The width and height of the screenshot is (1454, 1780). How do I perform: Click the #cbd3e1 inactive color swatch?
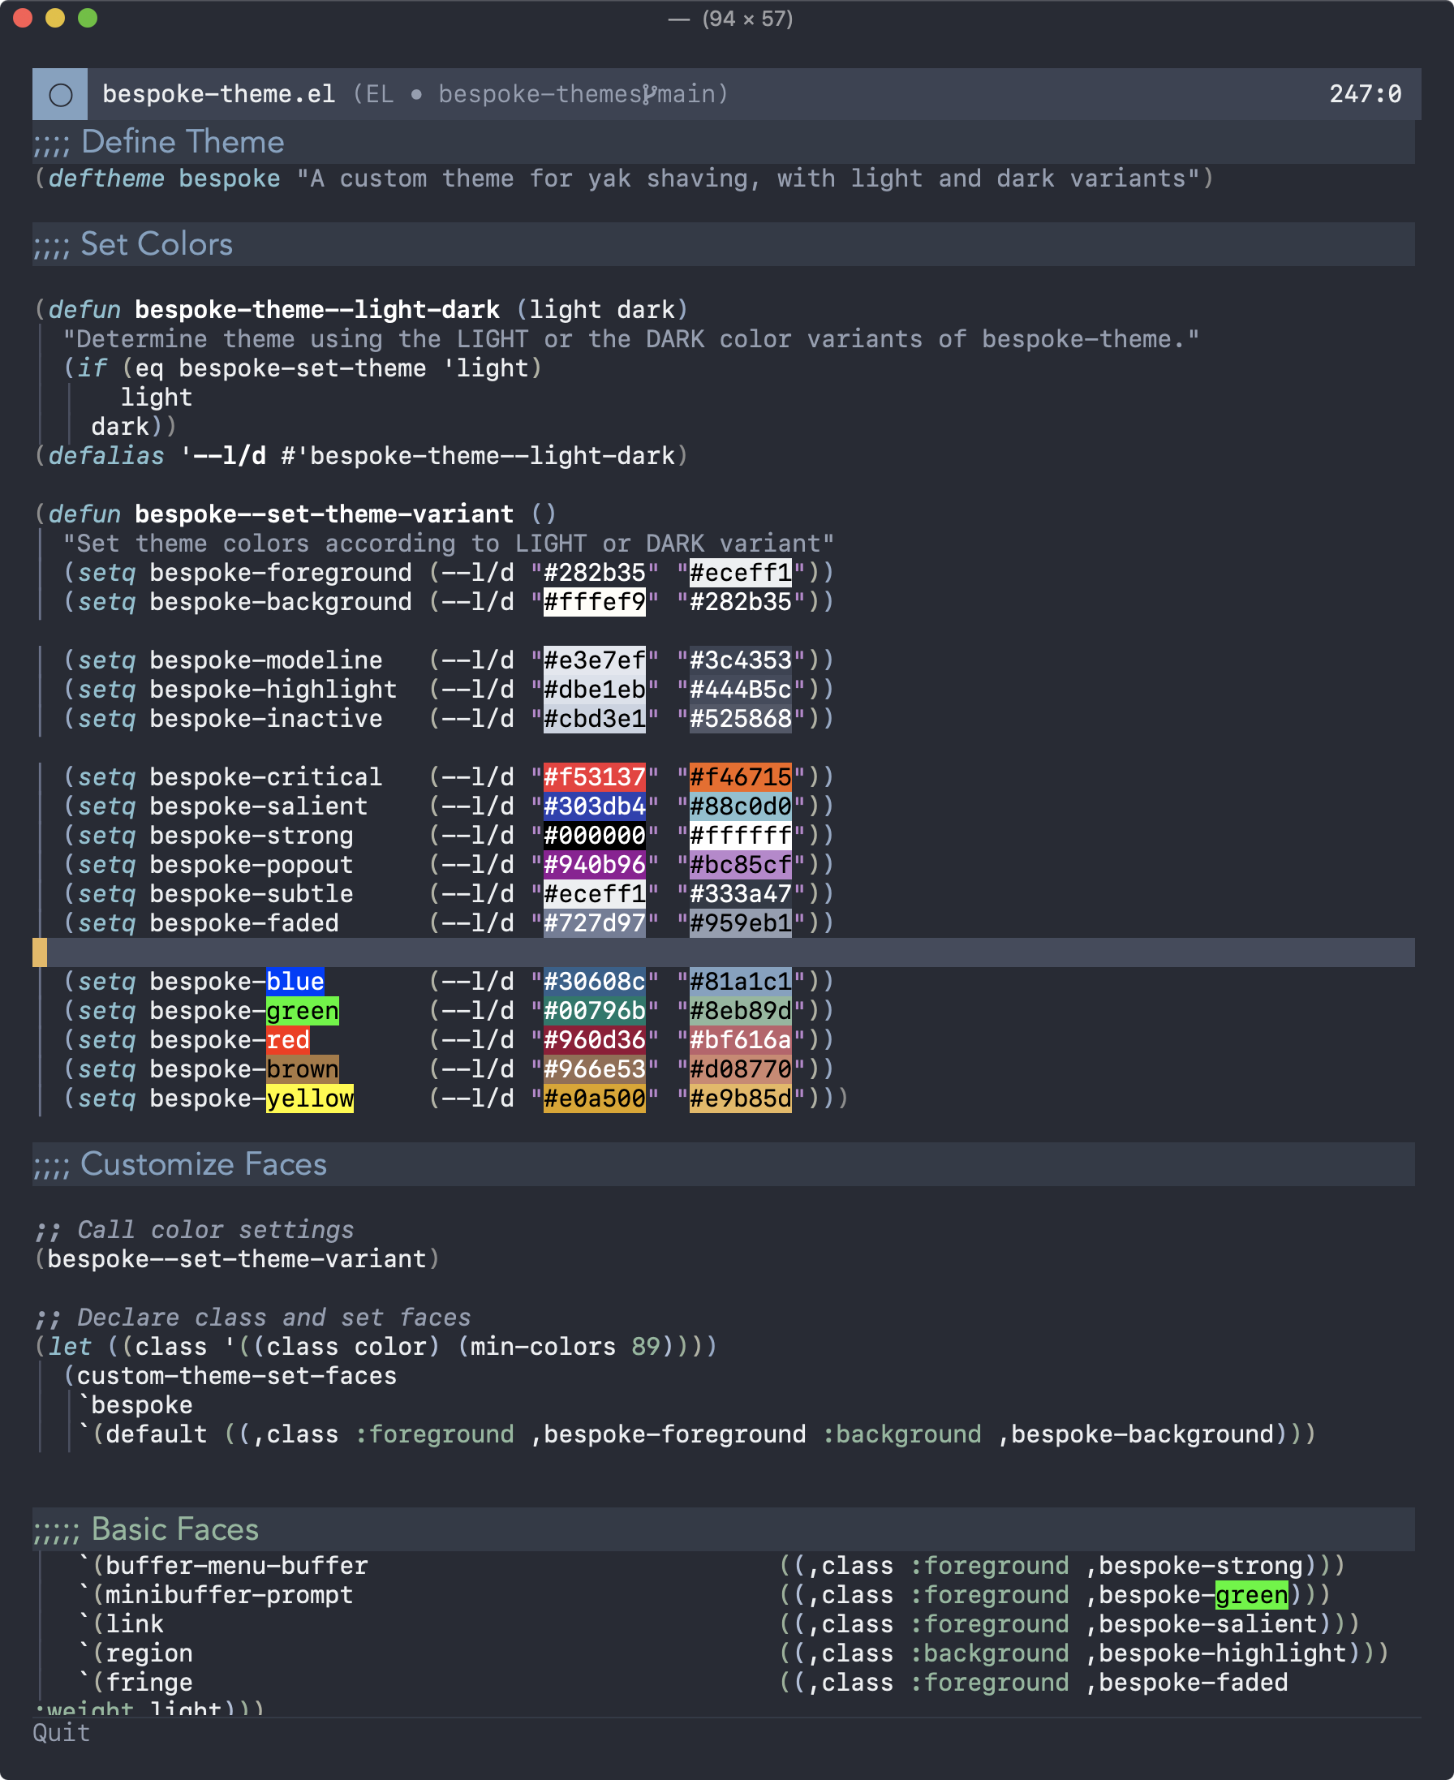595,719
